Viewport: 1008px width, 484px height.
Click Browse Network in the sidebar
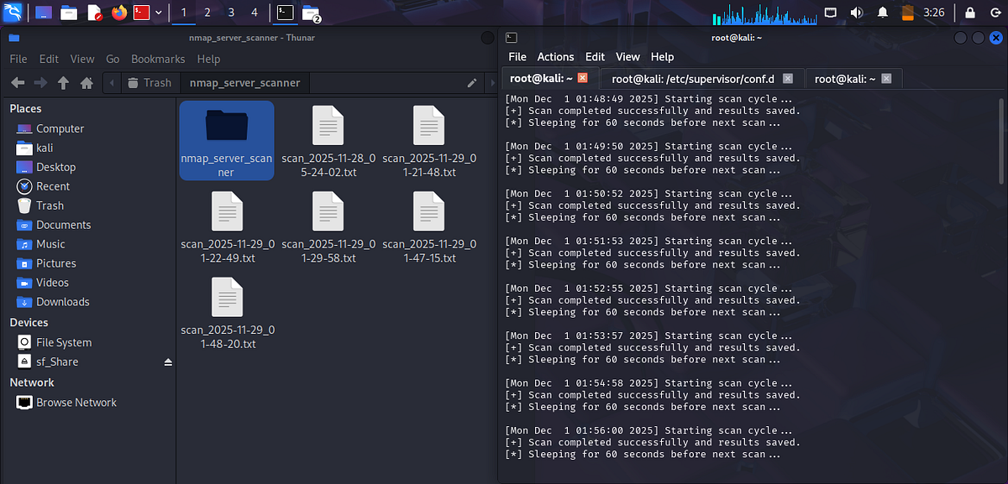pos(75,402)
